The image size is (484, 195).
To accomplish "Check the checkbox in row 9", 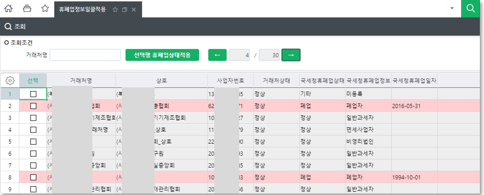I will click(33, 189).
